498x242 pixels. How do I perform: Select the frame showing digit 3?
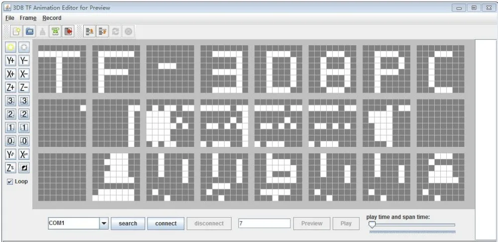coord(224,69)
